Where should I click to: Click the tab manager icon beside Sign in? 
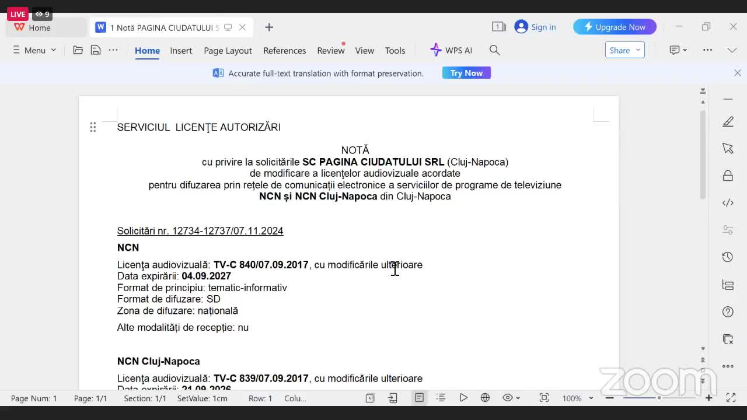(498, 27)
